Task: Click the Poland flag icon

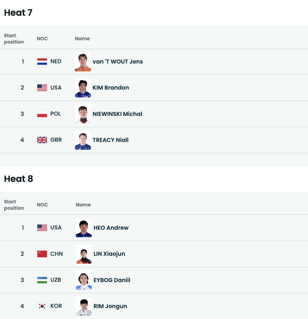Action: [x=42, y=114]
